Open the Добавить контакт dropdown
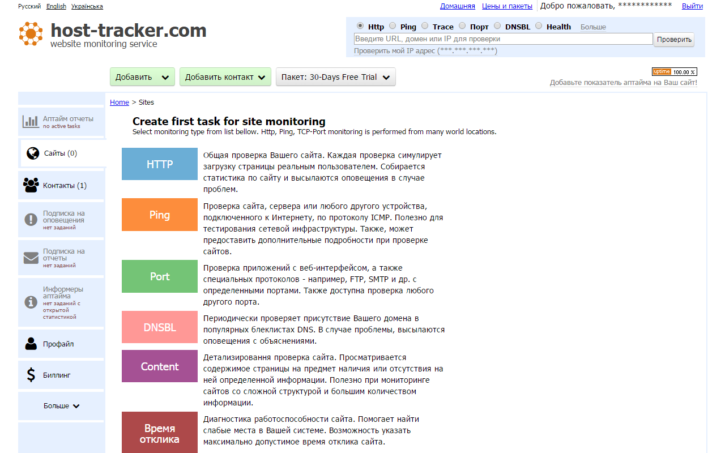 click(x=225, y=77)
